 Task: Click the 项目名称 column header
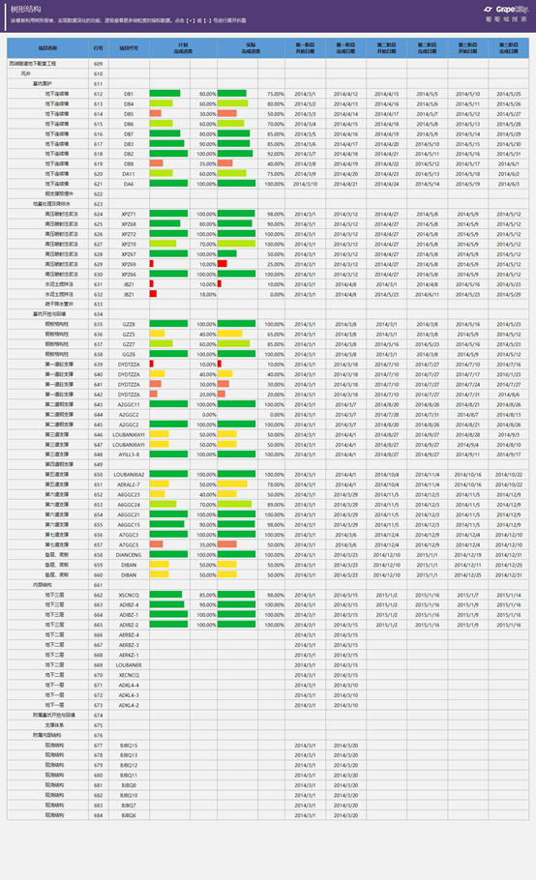pos(47,48)
